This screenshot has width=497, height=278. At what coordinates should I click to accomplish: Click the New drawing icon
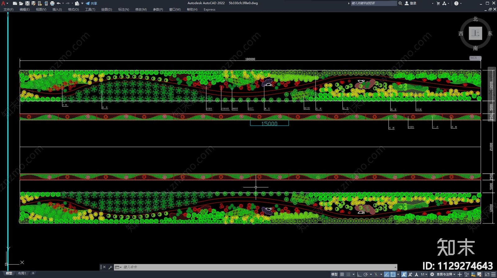click(15, 3)
